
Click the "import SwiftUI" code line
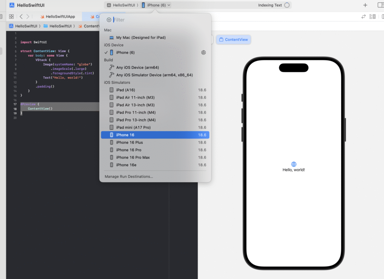[x=33, y=42]
